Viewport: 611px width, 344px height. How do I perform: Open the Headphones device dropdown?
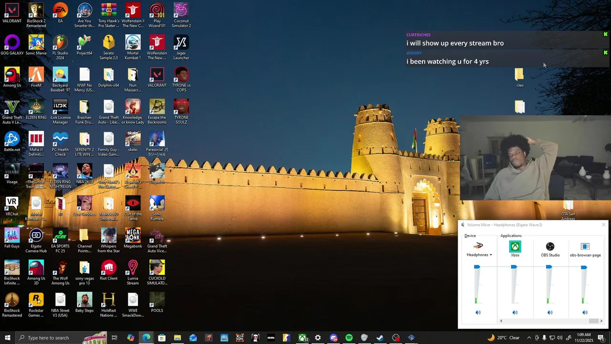(479, 255)
